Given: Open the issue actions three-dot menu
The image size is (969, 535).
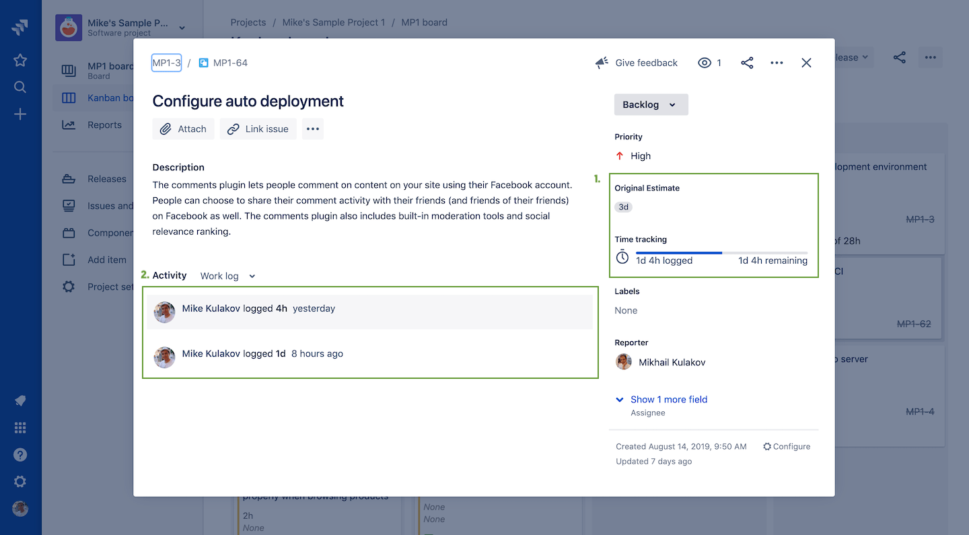Looking at the screenshot, I should click(777, 63).
